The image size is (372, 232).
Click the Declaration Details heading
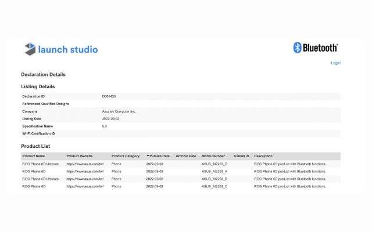43,75
